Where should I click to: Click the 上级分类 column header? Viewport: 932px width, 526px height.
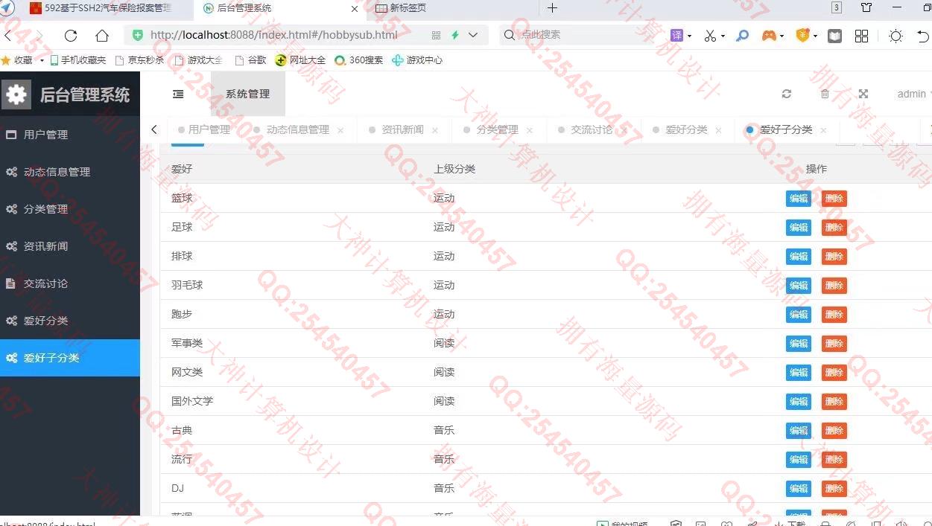pyautogui.click(x=454, y=169)
